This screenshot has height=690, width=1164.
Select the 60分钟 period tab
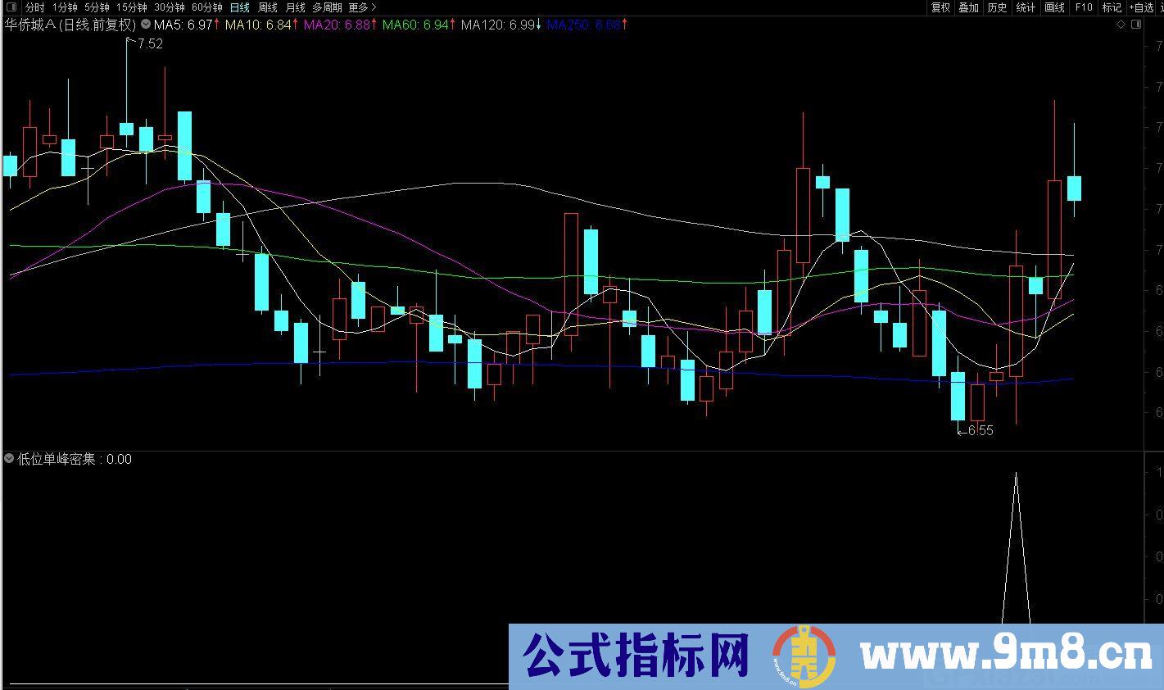coord(207,7)
